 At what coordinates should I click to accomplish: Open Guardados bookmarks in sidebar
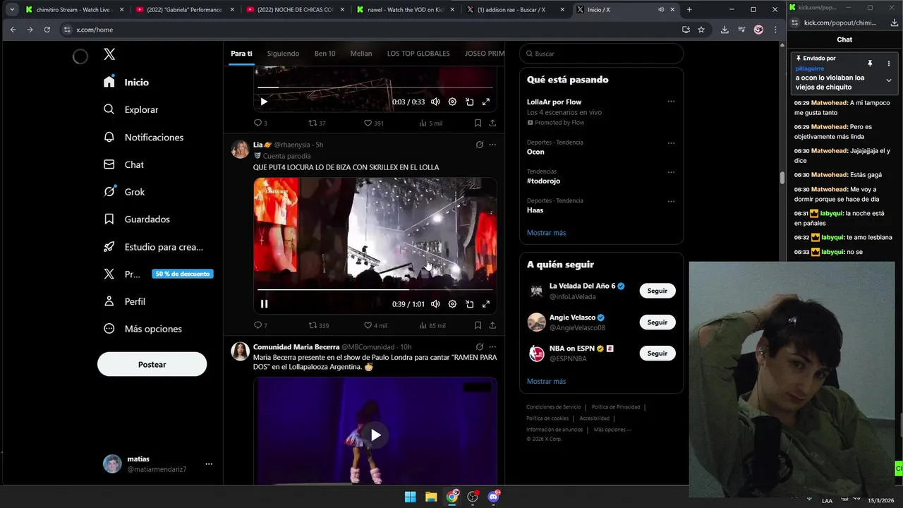point(137,219)
